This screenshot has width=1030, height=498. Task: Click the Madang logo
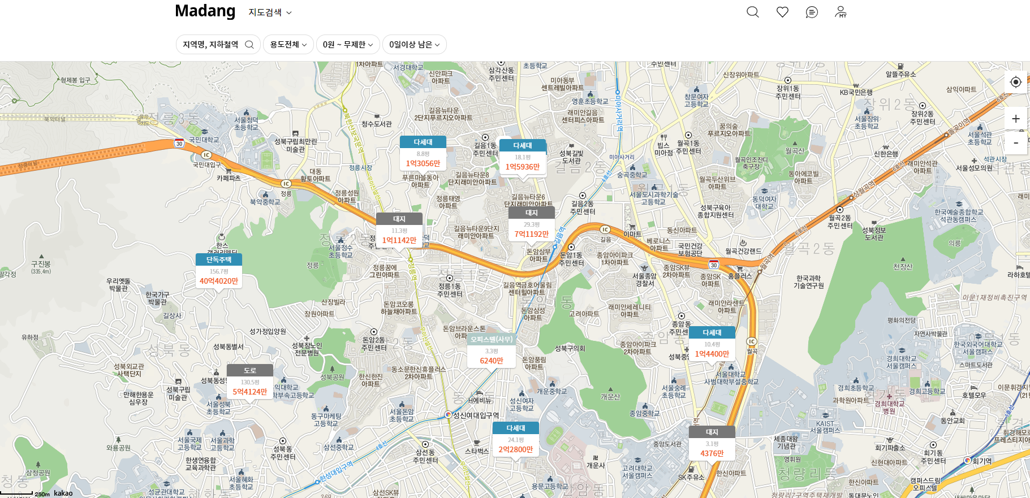coord(205,11)
